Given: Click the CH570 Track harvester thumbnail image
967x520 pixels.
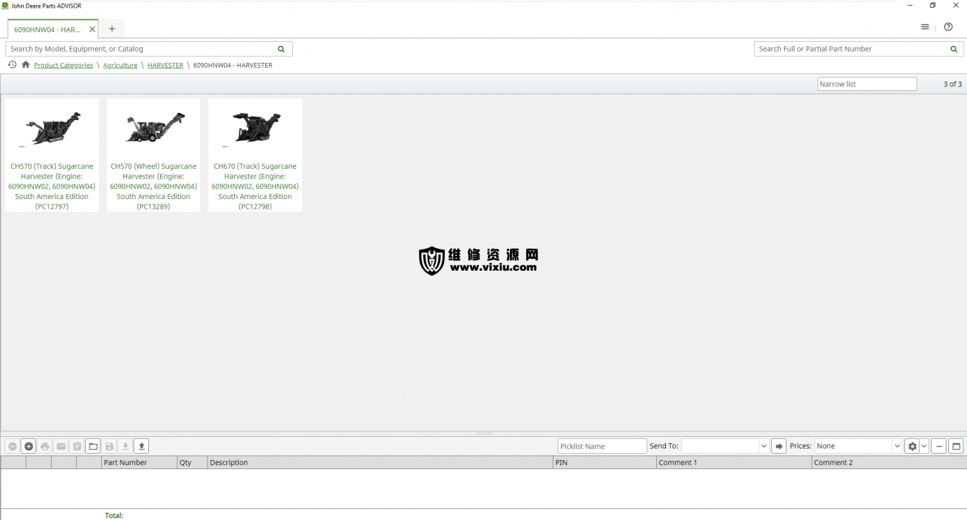Looking at the screenshot, I should [x=52, y=128].
